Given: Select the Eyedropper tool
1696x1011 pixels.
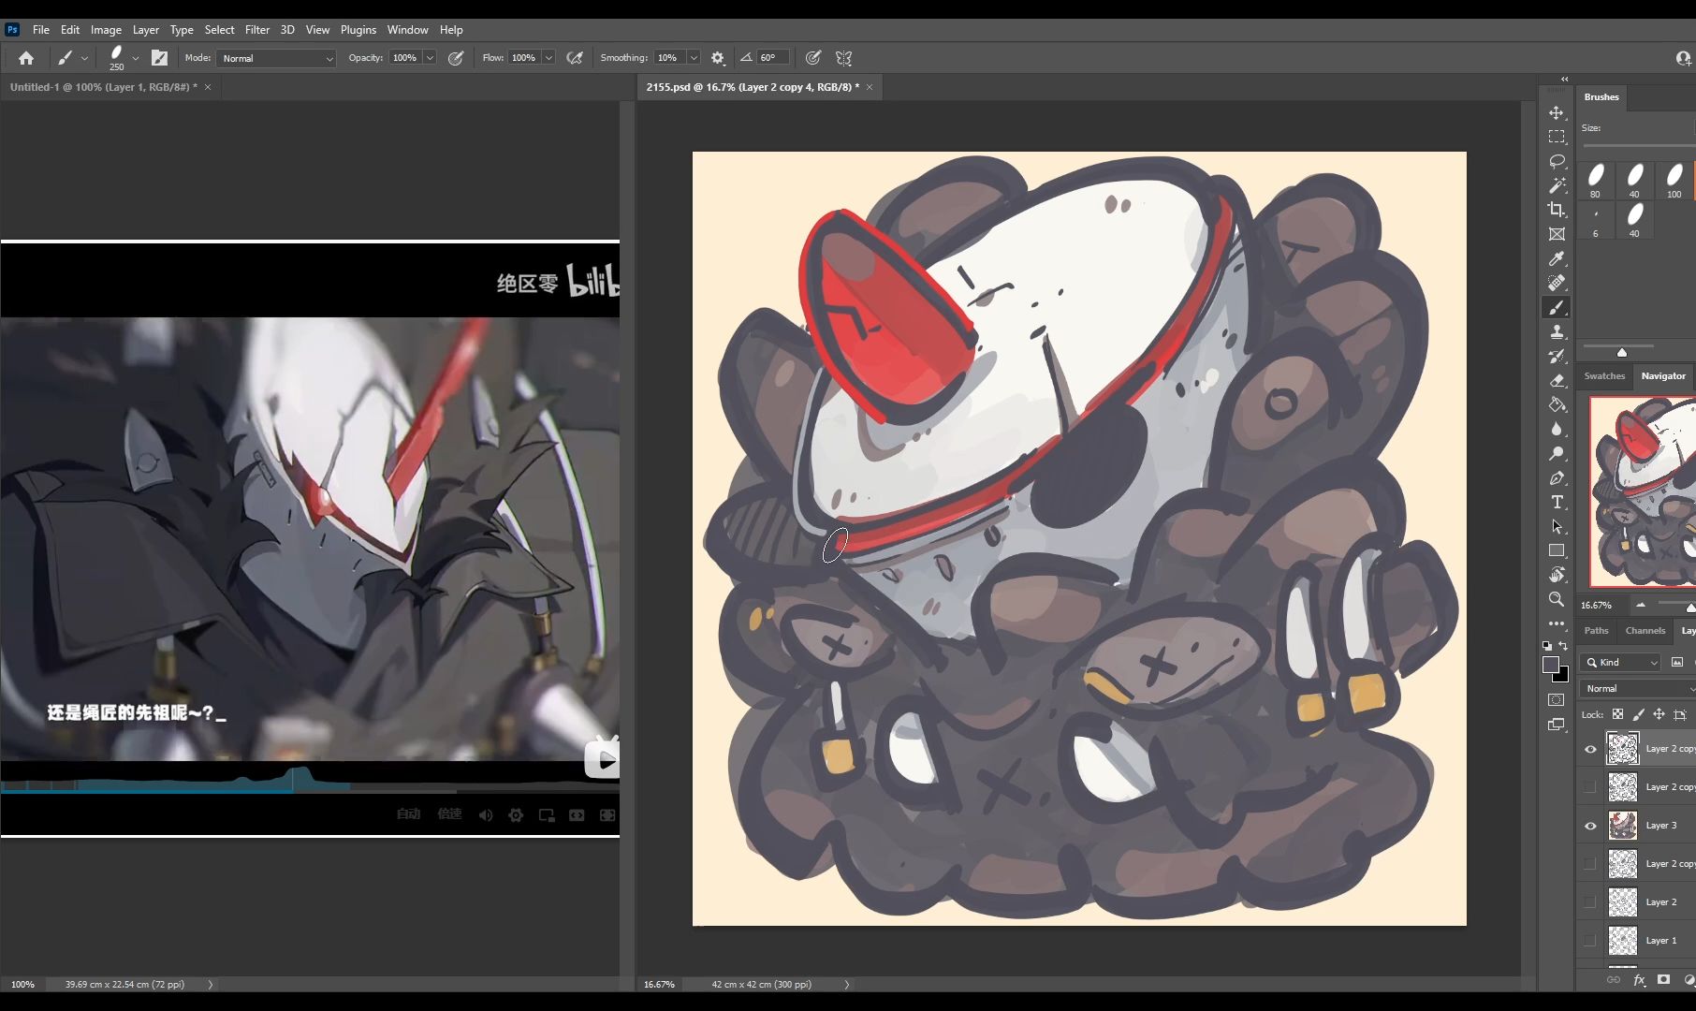Looking at the screenshot, I should coord(1557,258).
